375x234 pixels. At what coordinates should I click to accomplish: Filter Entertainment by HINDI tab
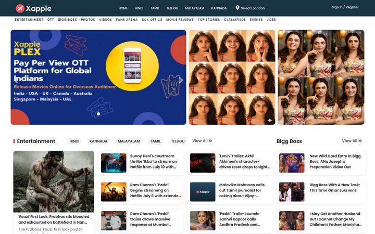(74, 141)
